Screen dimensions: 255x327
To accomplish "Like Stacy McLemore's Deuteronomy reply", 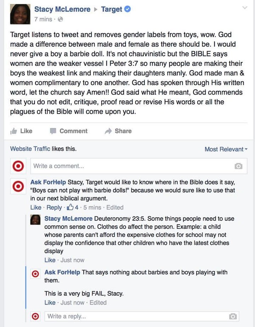I will pyautogui.click(x=50, y=260).
